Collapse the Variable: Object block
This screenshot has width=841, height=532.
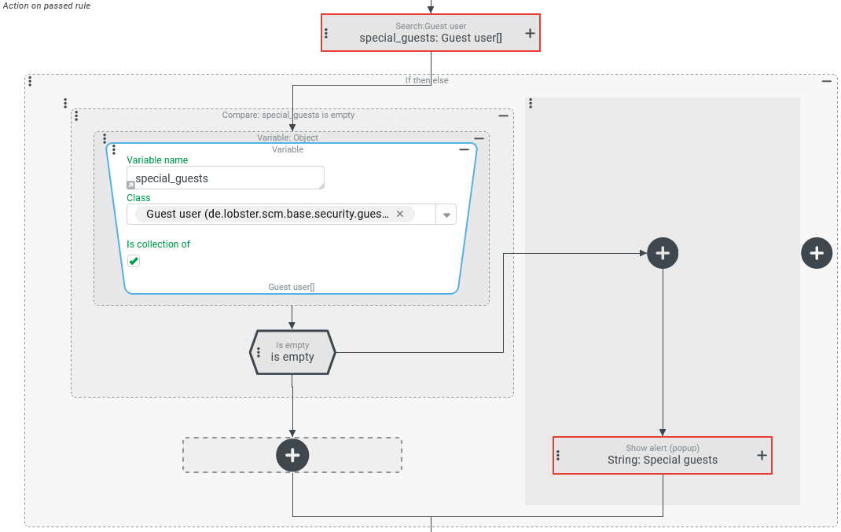[479, 138]
